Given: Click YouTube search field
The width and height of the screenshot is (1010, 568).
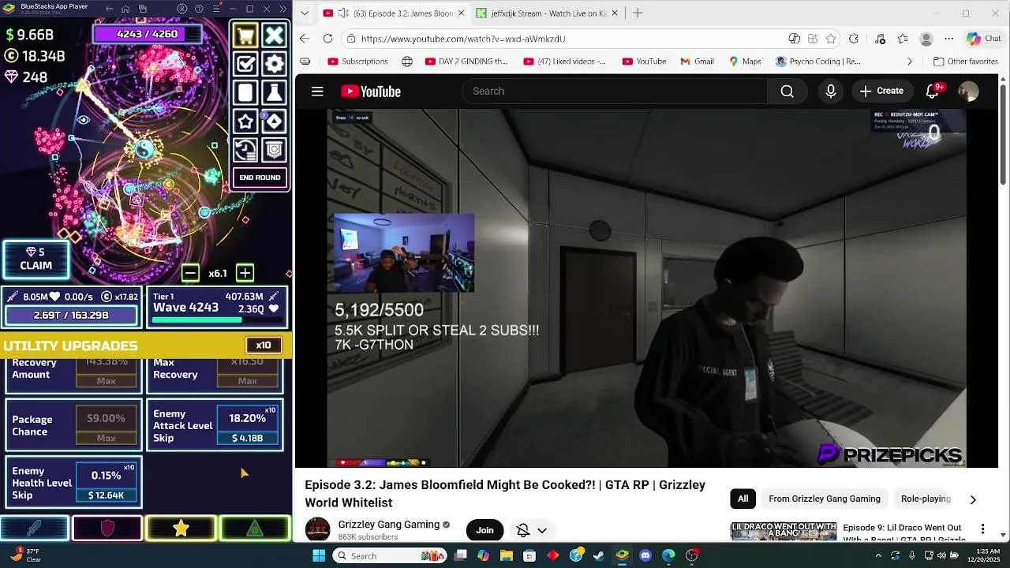Looking at the screenshot, I should pos(615,92).
